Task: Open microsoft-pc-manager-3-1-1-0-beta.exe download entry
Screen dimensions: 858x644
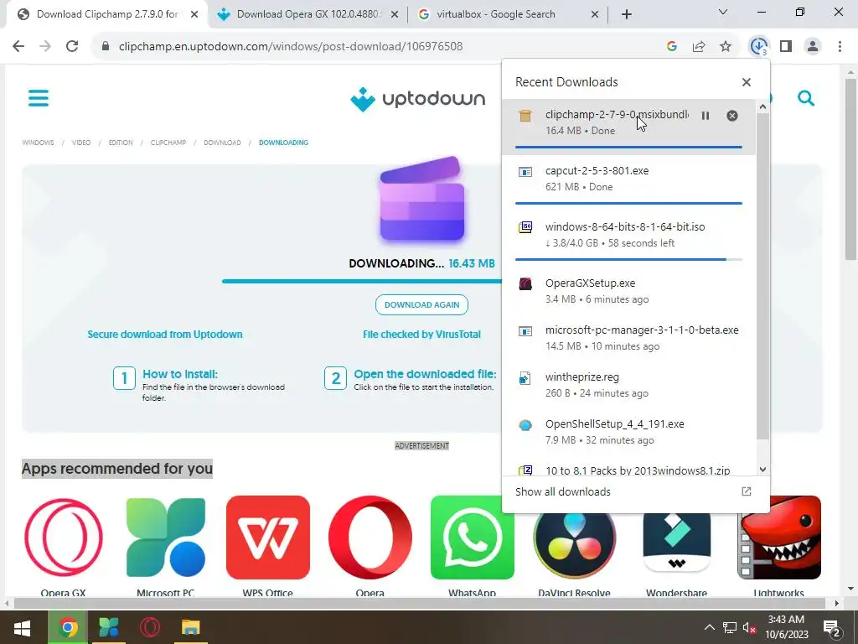Action: click(x=628, y=338)
